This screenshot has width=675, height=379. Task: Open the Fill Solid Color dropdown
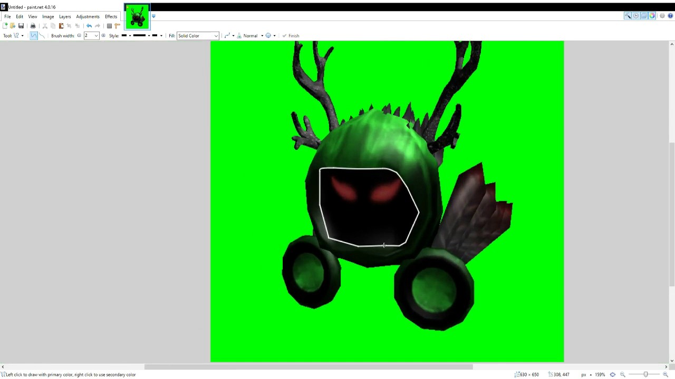point(198,36)
